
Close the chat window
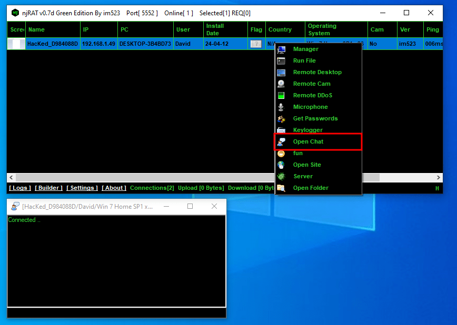pos(214,207)
